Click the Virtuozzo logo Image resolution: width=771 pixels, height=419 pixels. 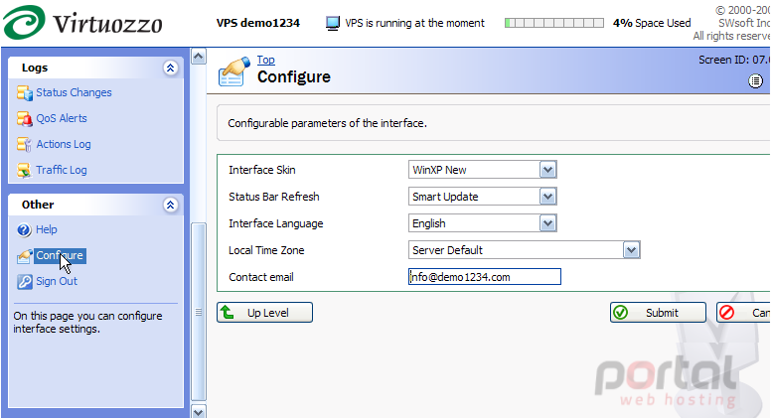82,23
